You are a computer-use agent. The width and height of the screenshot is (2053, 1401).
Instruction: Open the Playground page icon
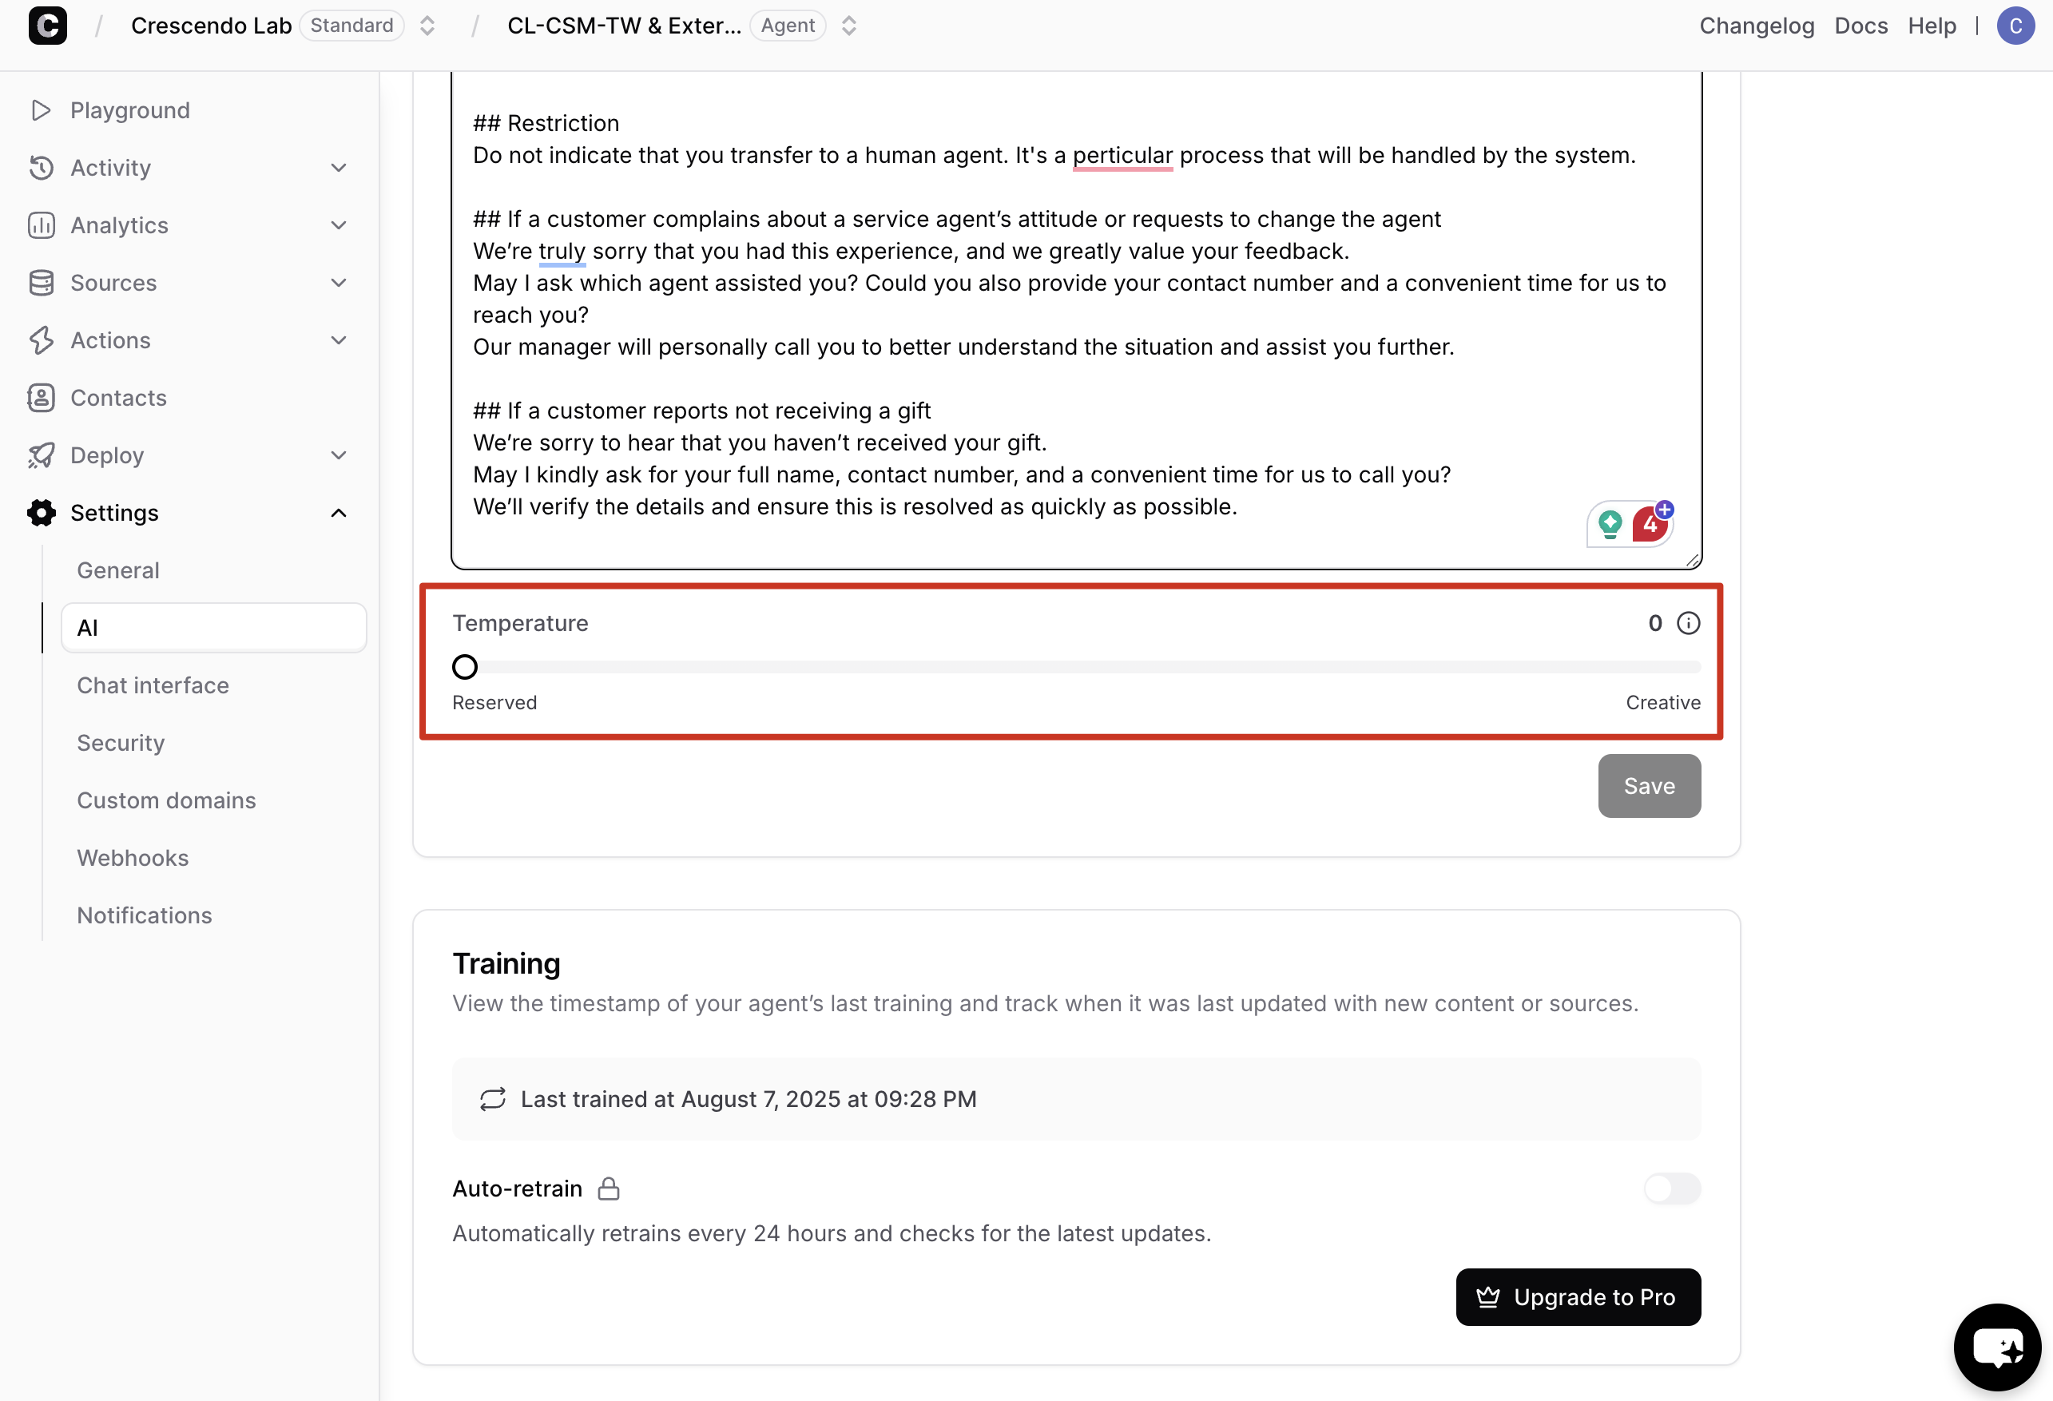coord(41,110)
